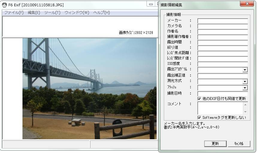Expand the 露出プログラム dropdown
Image resolution: width=257 pixels, height=153 pixels.
point(245,70)
